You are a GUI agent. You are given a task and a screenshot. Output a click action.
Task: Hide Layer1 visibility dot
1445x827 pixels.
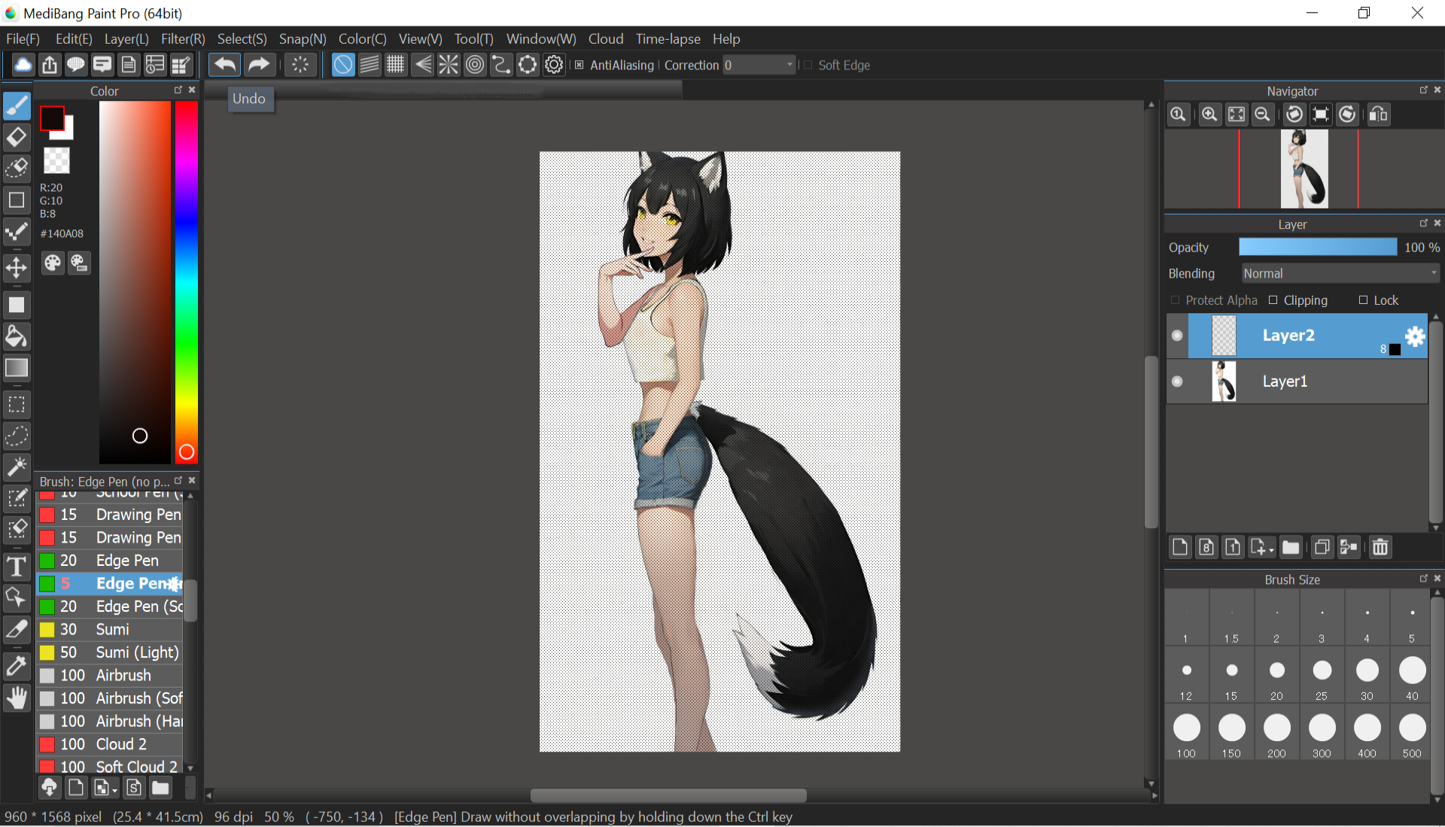pyautogui.click(x=1177, y=382)
